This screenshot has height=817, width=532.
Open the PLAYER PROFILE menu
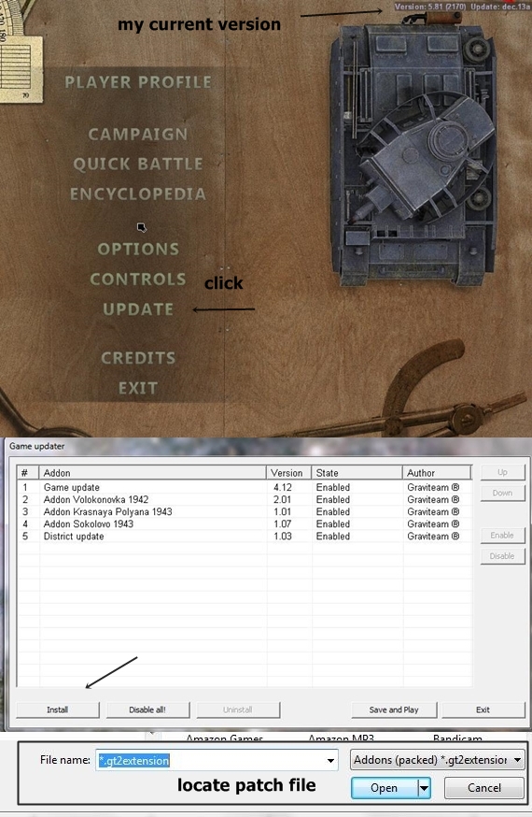138,82
